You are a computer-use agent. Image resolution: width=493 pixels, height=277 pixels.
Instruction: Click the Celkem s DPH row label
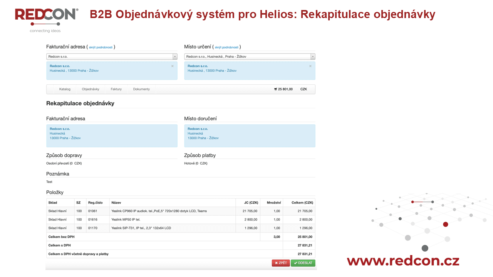pos(59,245)
